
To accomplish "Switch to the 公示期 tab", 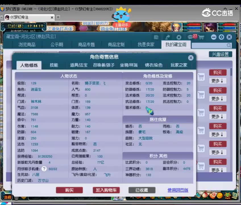I will 57,45.
